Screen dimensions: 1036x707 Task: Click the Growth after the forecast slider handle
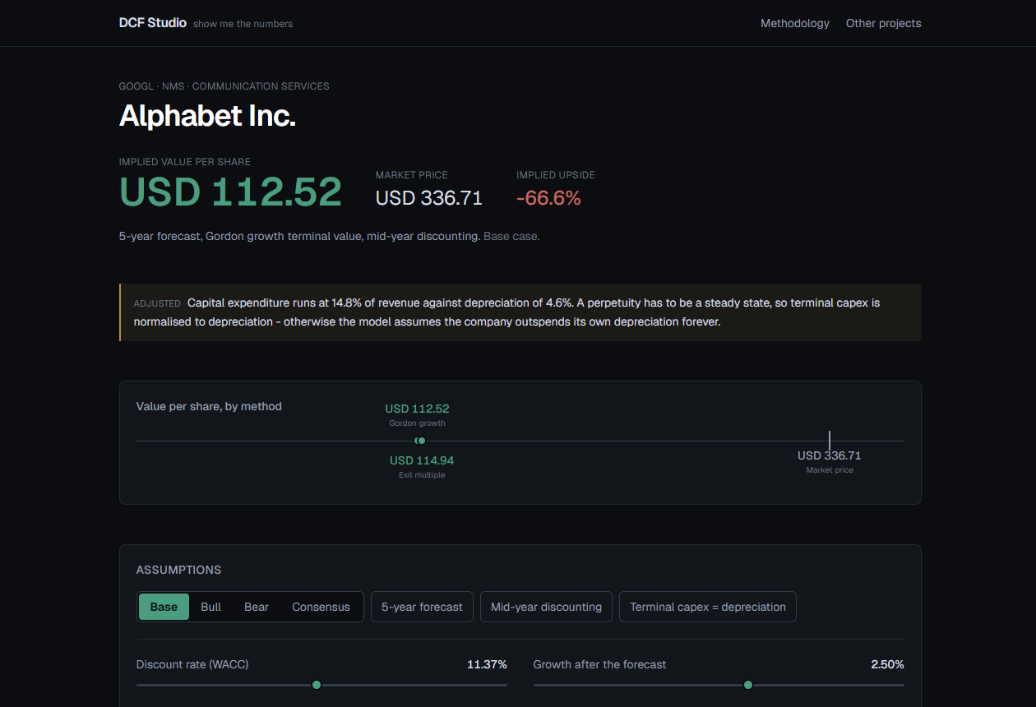[748, 685]
